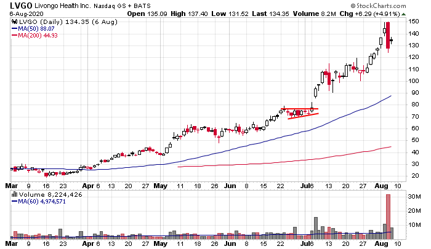
Task: Click the Livongo Health Inc. company name
Action: 62,6
